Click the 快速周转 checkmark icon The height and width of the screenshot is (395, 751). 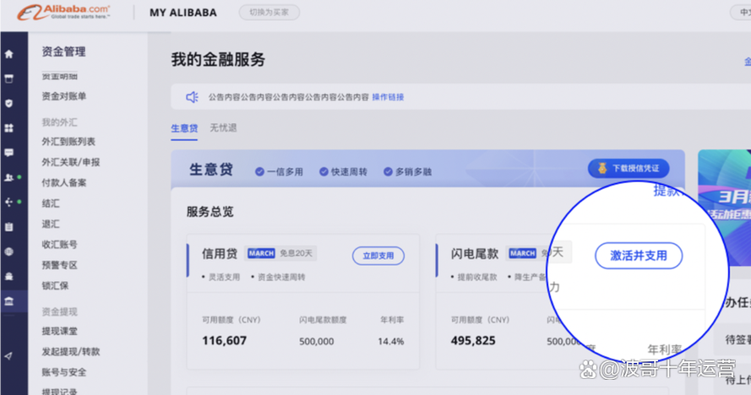[324, 172]
